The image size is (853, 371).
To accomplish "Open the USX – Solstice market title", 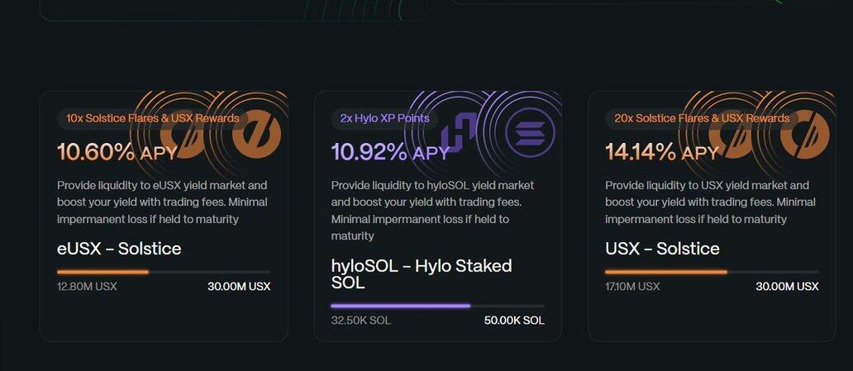I will [662, 249].
